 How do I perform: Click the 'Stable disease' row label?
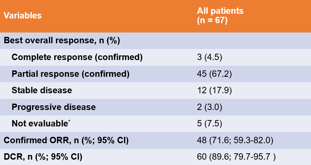(x=42, y=90)
